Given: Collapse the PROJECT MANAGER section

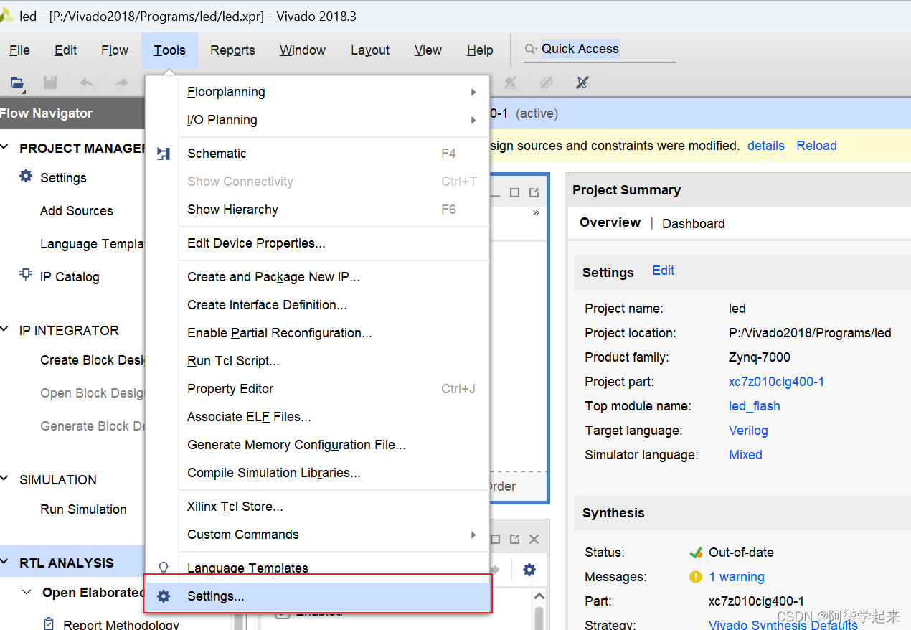Looking at the screenshot, I should (5, 148).
